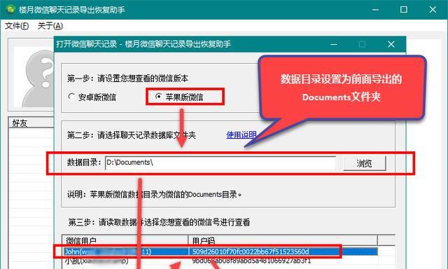
Task: Open the 使用说明 link
Action: click(x=241, y=135)
